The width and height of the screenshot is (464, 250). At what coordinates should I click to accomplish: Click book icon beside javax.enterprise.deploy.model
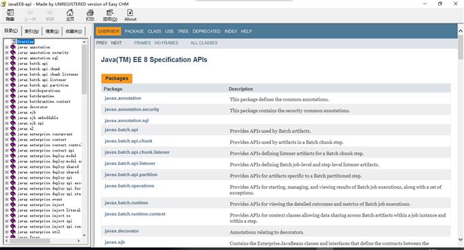[x=13, y=156]
